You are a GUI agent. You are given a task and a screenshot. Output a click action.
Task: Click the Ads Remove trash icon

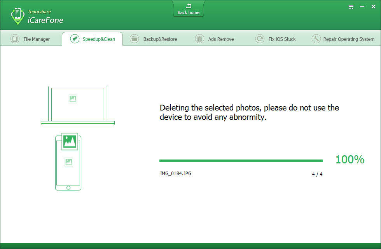point(199,39)
